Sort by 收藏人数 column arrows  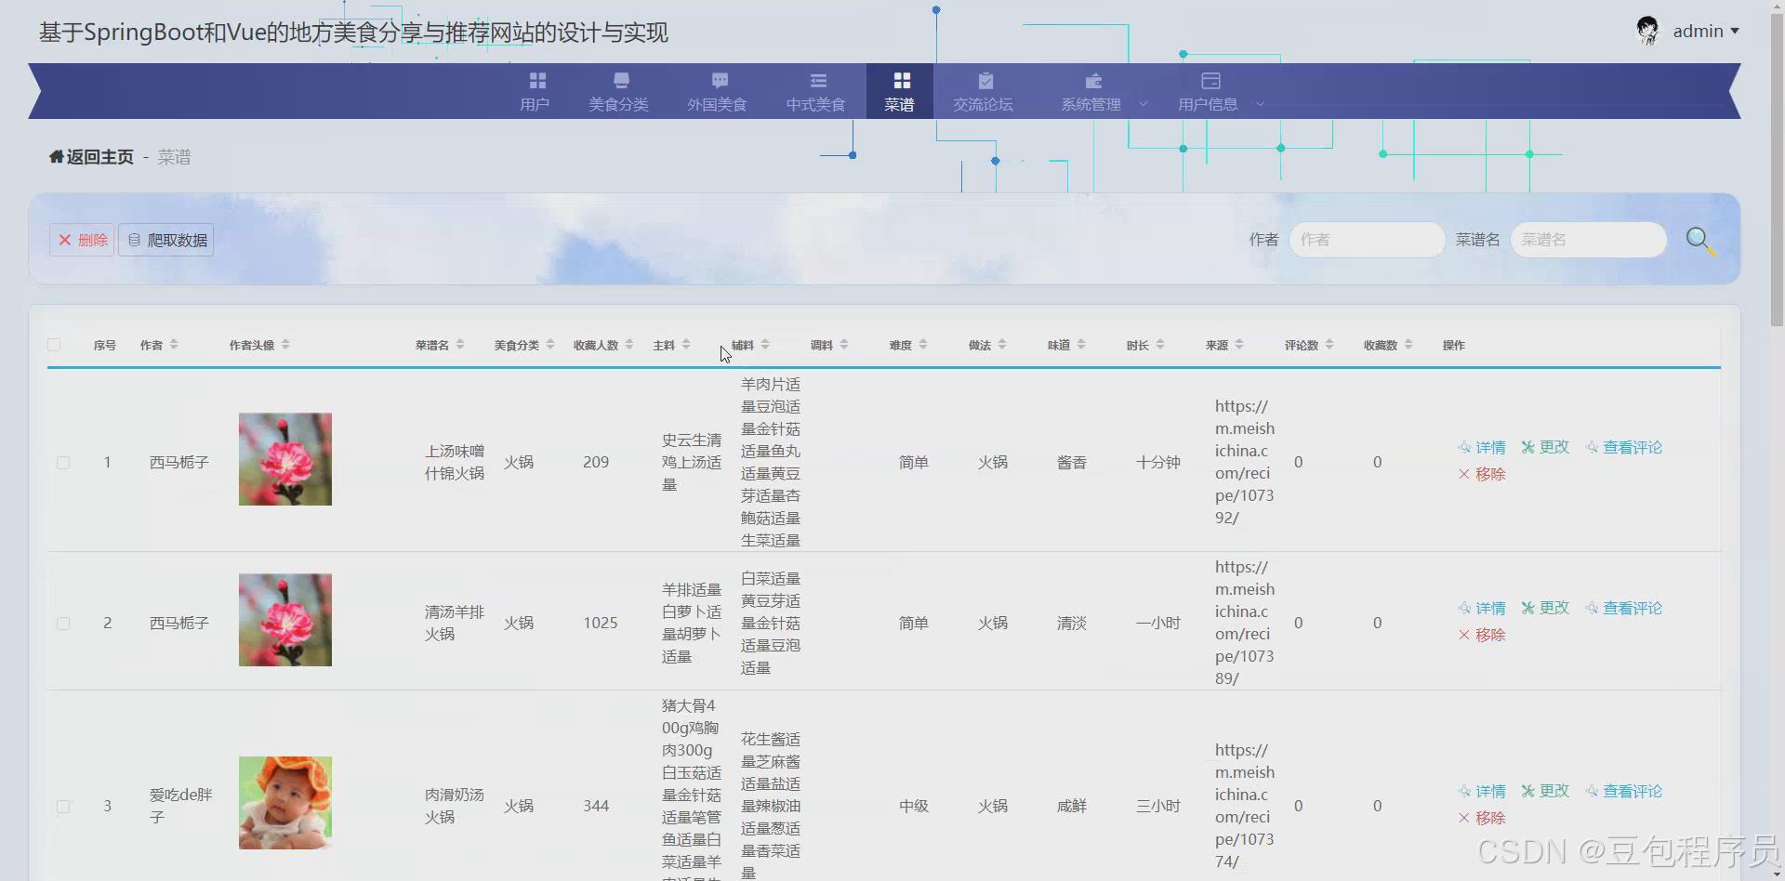(x=629, y=345)
